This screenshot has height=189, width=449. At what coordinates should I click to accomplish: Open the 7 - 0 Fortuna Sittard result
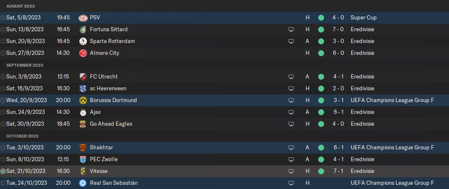[x=338, y=30]
